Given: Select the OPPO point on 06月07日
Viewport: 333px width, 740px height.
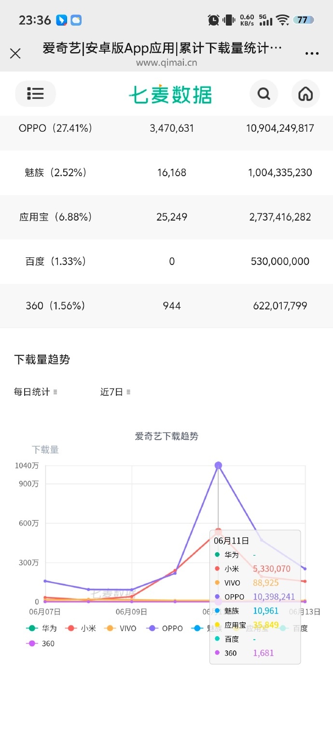Looking at the screenshot, I should [x=45, y=581].
